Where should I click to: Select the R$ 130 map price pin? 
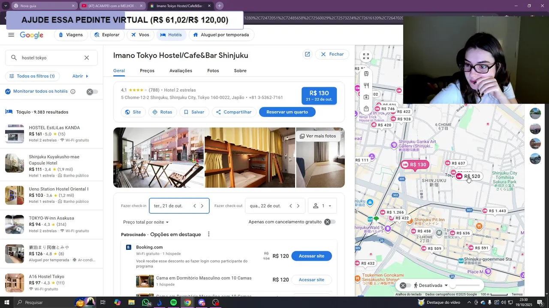[x=414, y=165]
